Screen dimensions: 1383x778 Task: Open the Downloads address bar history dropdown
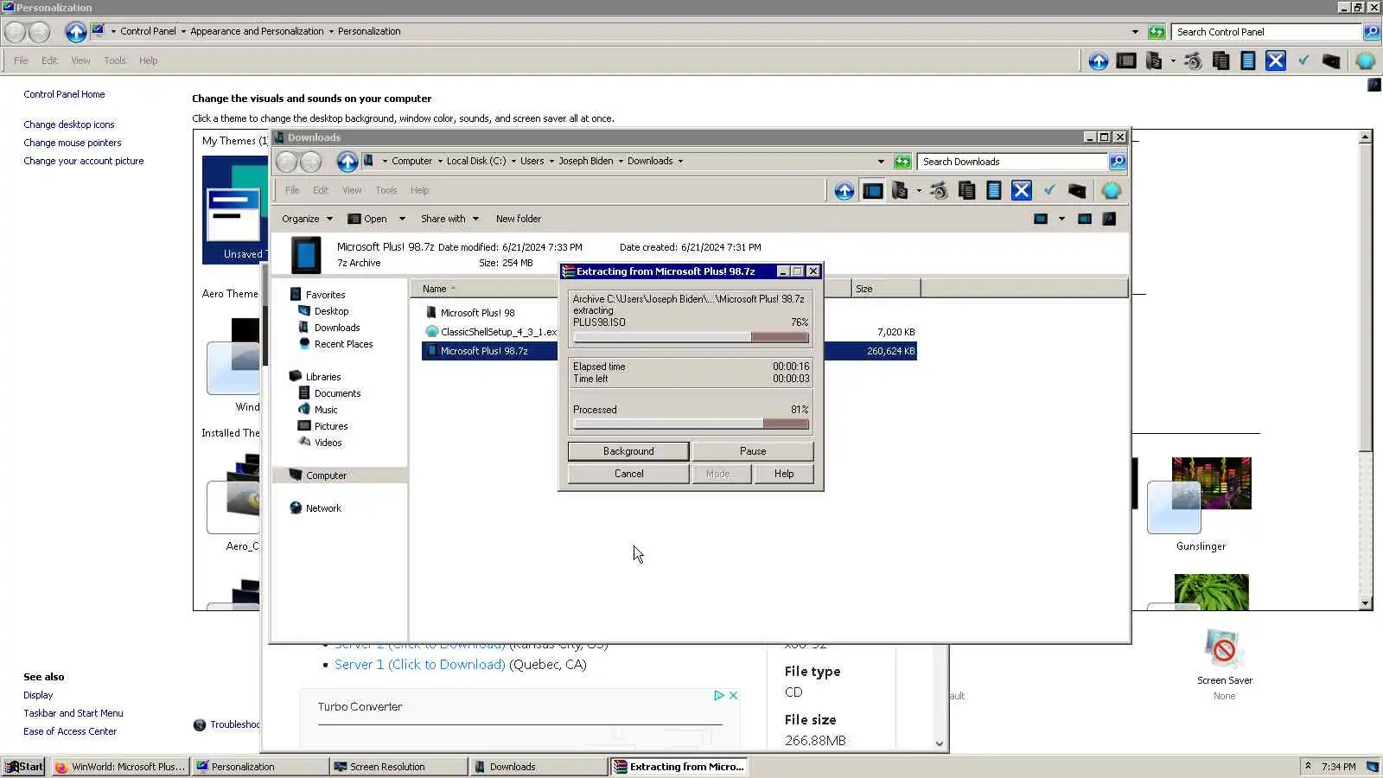click(x=881, y=162)
